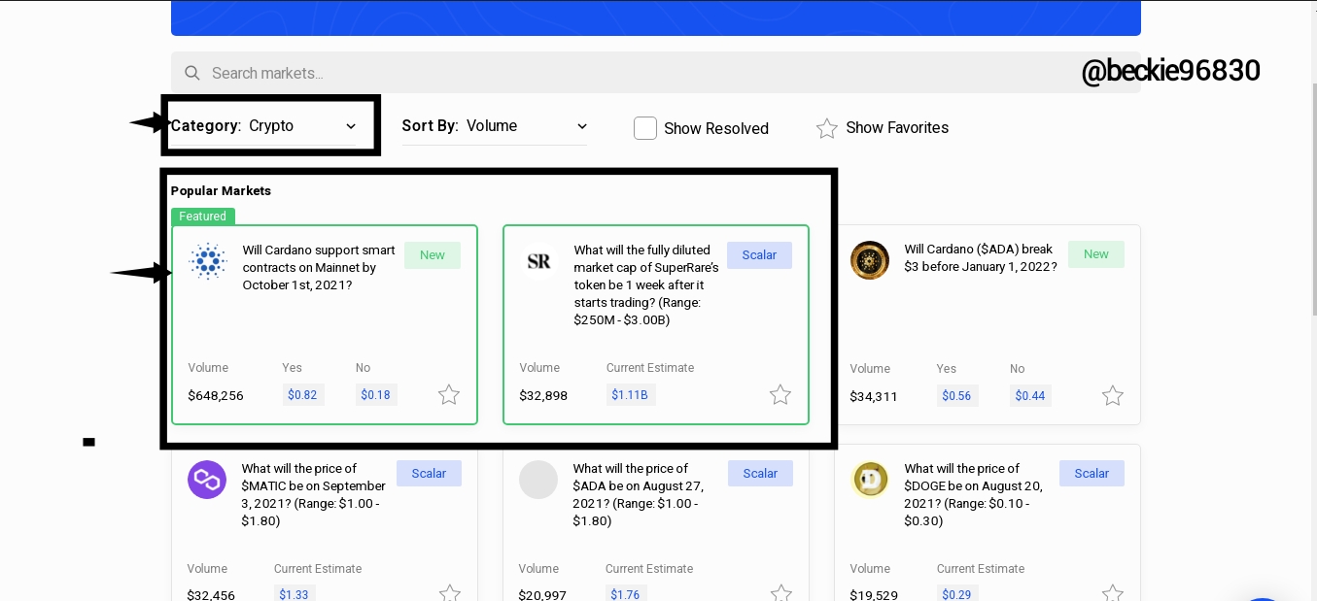Screen dimensions: 1317x601
Task: Click the Search markets input field
Action: click(656, 73)
